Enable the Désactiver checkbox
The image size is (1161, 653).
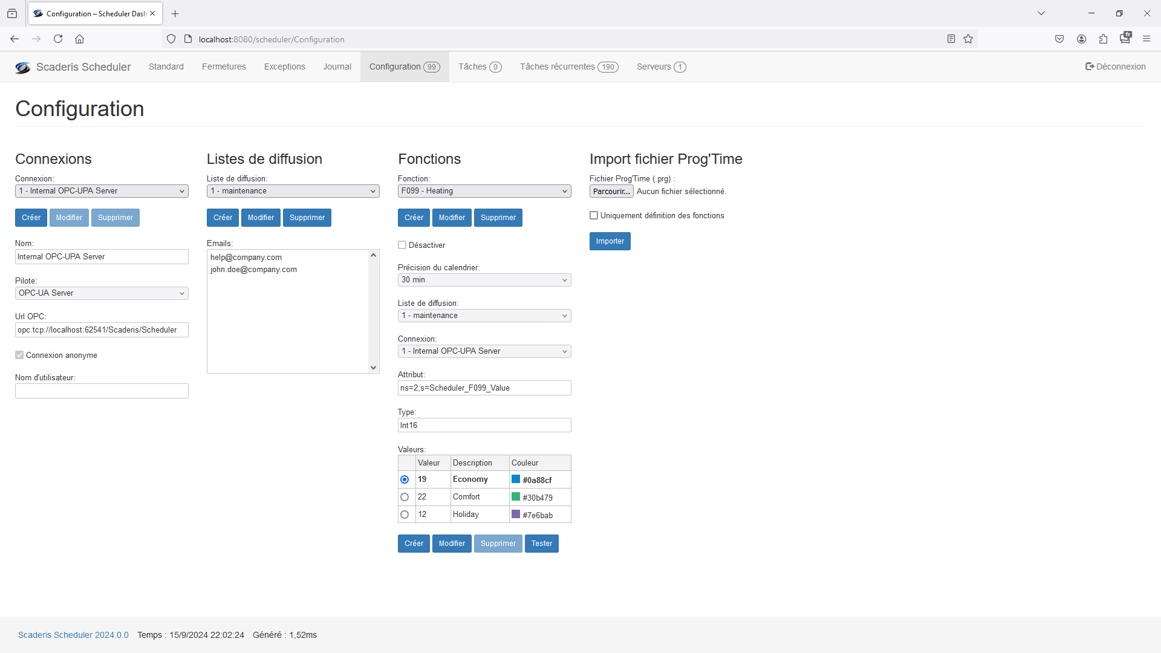(x=402, y=245)
